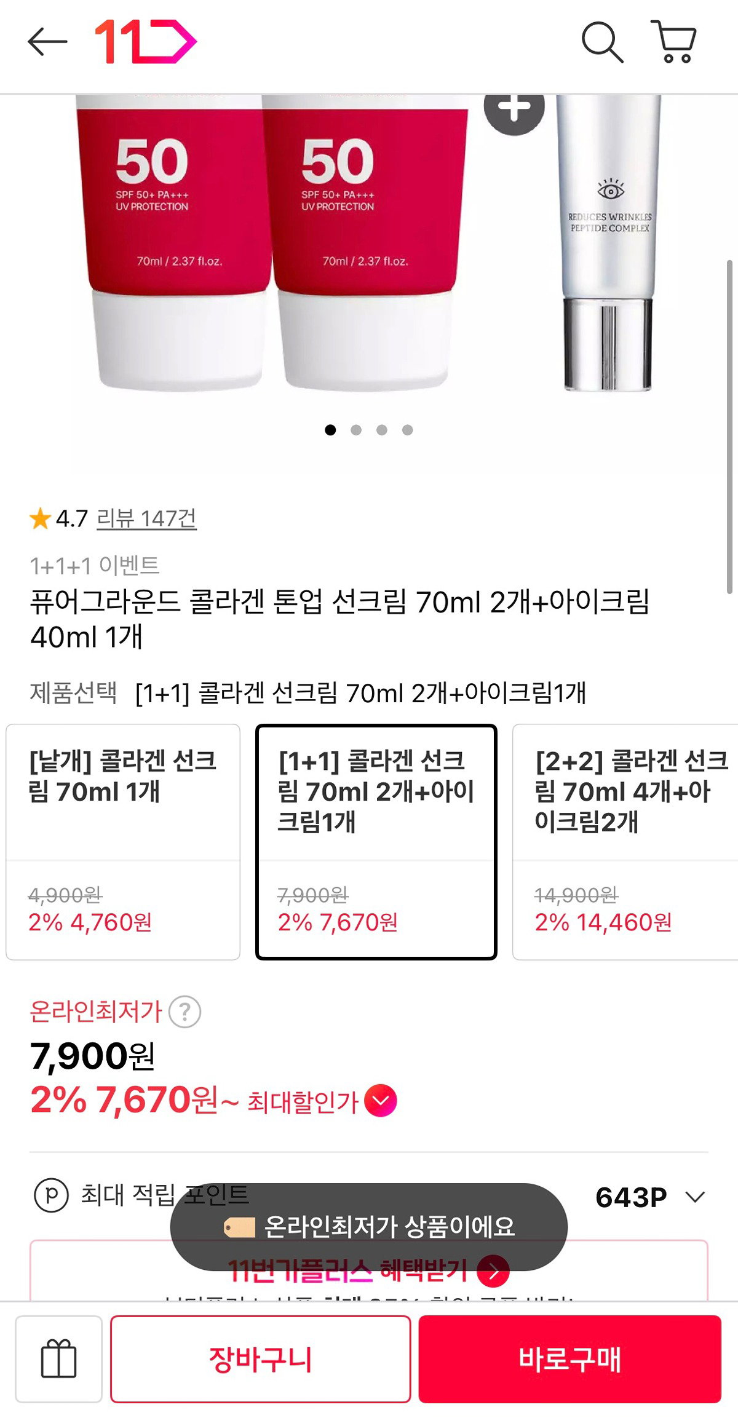
Task: Select the [2+2] 선크림 4개+아이크림2개 option
Action: click(625, 842)
